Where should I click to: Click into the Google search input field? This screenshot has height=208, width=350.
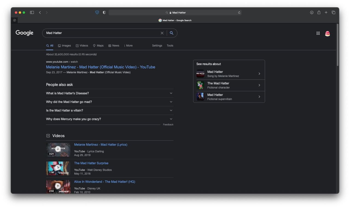pos(103,33)
